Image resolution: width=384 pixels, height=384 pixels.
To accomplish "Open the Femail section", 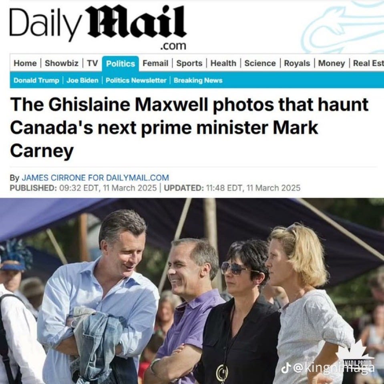I will (155, 63).
